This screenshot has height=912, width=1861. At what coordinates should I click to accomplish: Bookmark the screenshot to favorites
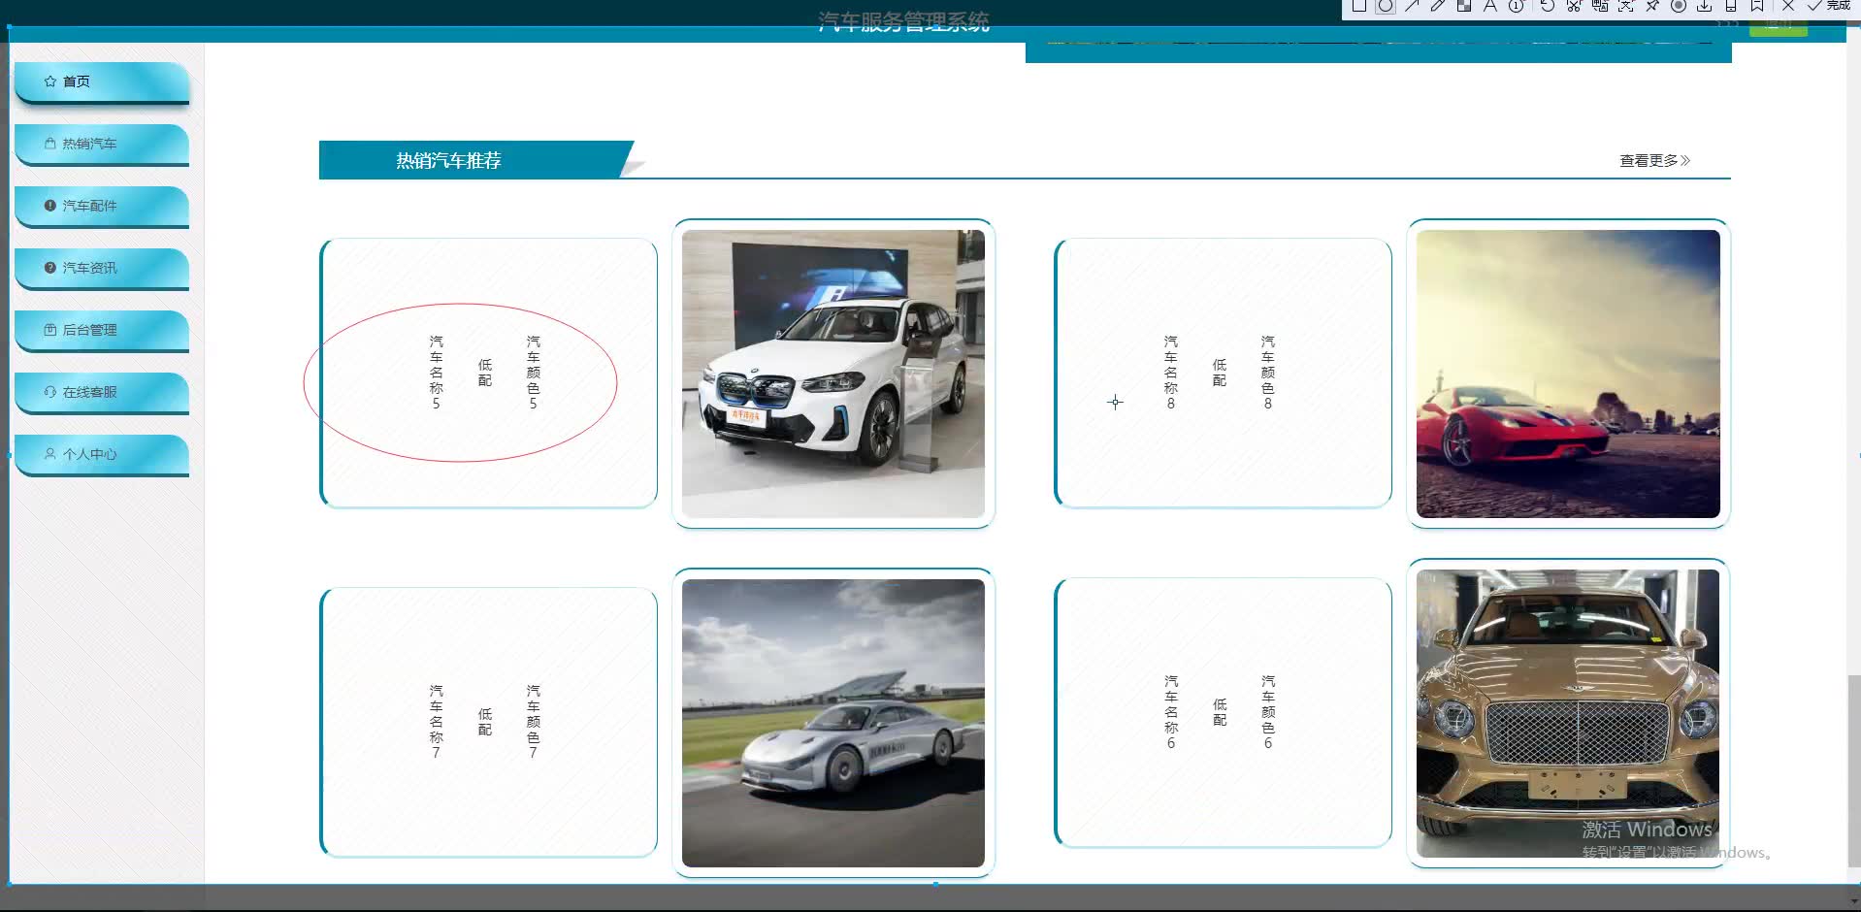pyautogui.click(x=1756, y=6)
